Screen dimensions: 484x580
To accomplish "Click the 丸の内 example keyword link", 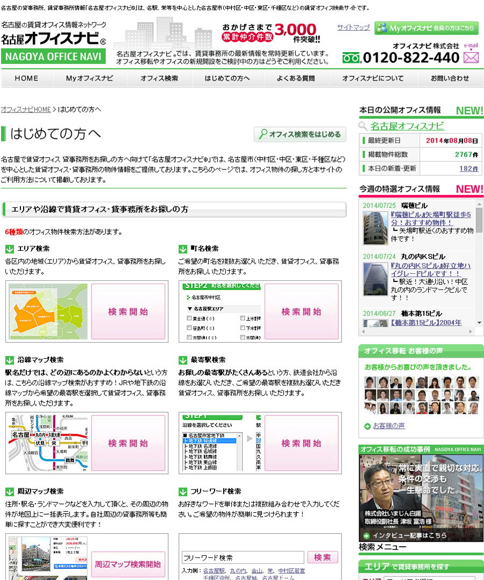I will click(238, 571).
